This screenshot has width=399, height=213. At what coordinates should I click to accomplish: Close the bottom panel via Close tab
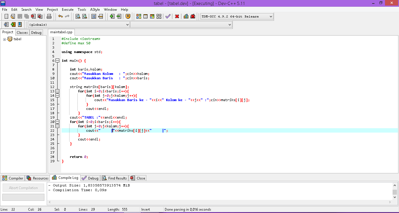click(138, 178)
